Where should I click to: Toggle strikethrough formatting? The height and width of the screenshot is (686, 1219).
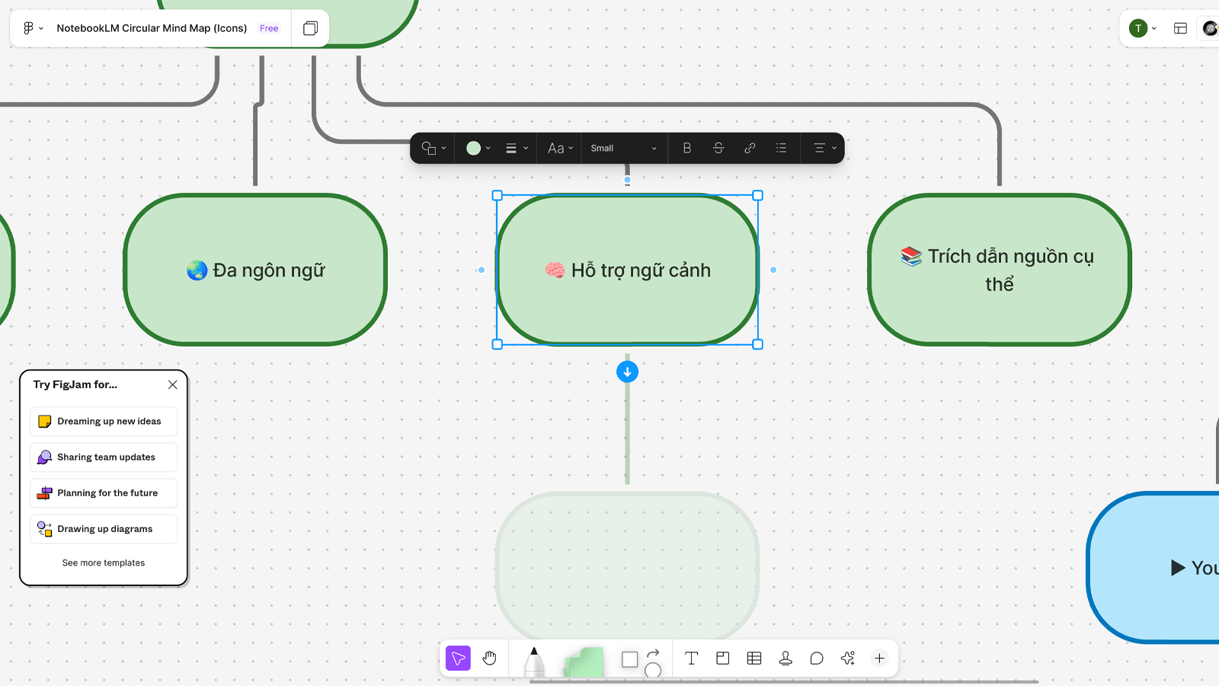pos(718,149)
